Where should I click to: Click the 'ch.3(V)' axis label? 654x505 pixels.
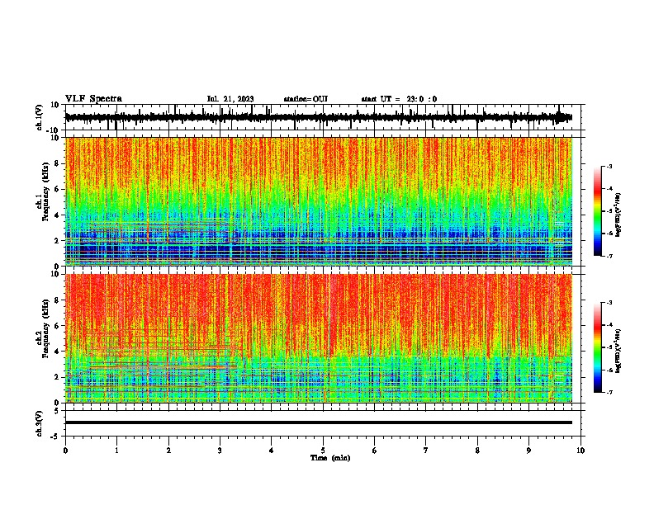[40, 424]
